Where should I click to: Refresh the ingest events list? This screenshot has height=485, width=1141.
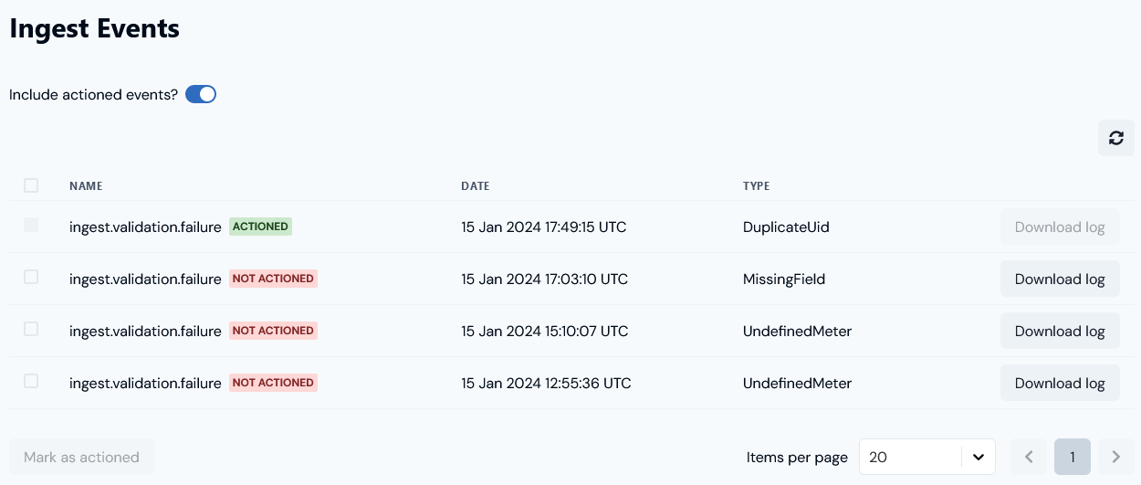(1115, 138)
